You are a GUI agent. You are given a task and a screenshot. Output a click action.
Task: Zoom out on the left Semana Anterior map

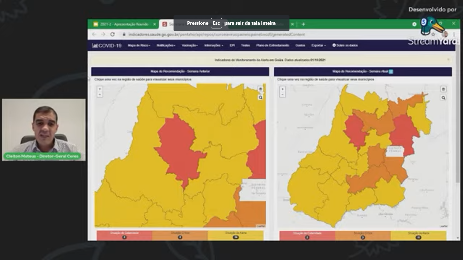coord(100,95)
